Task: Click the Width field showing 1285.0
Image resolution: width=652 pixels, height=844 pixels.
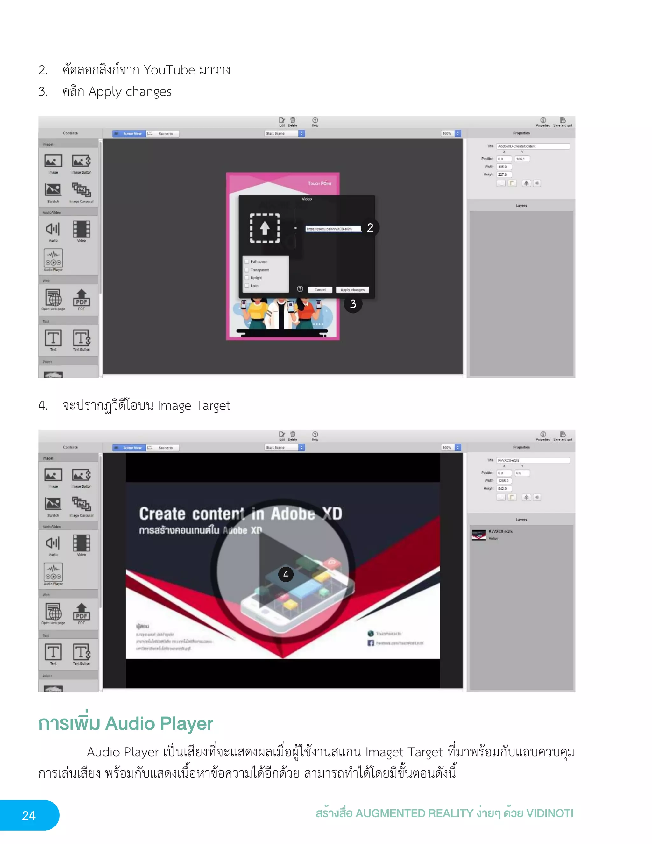Action: [504, 481]
